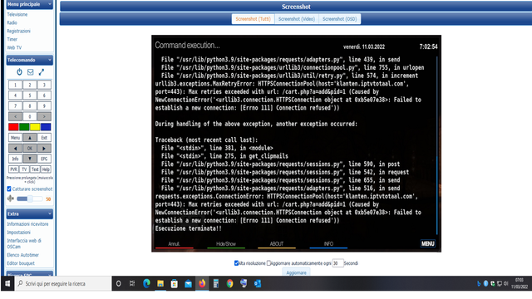Select Screenshot (OSD) tab

coord(340,19)
